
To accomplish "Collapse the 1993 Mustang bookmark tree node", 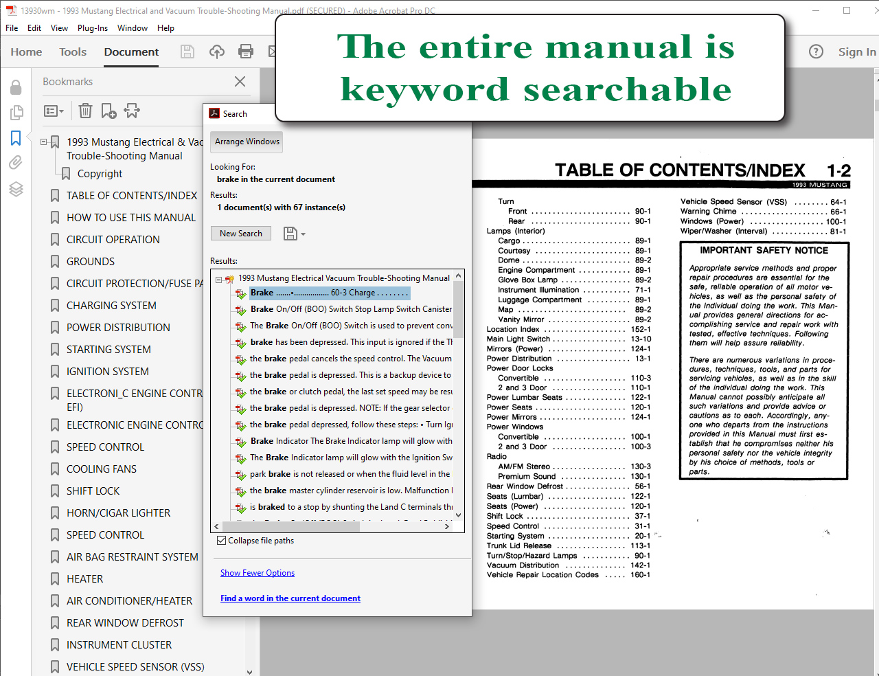I will (44, 142).
